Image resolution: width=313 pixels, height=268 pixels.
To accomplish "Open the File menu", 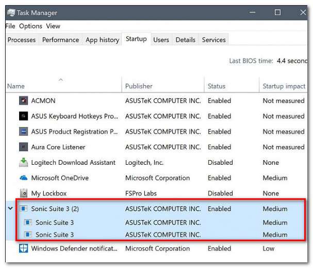I will [10, 26].
